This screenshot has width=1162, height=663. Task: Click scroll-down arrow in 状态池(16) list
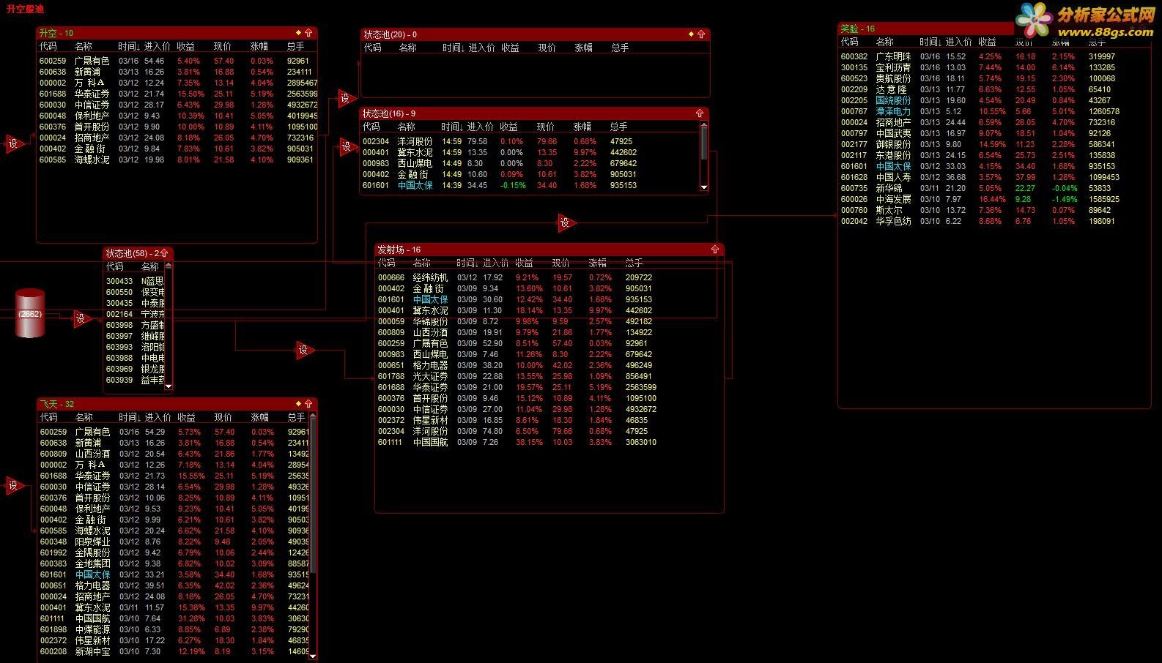pos(704,187)
